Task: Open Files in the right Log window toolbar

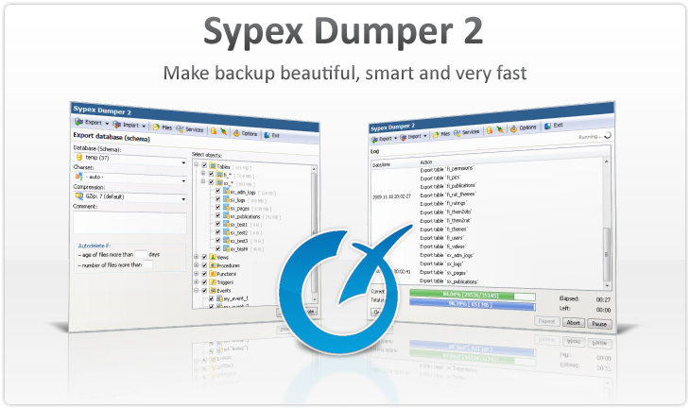Action: tap(440, 134)
